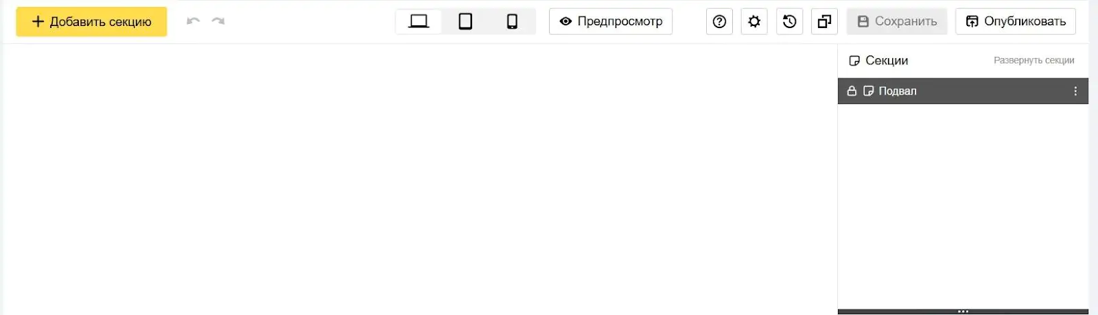This screenshot has height=315, width=1098.
Task: Select the Подвал section row
Action: point(963,91)
